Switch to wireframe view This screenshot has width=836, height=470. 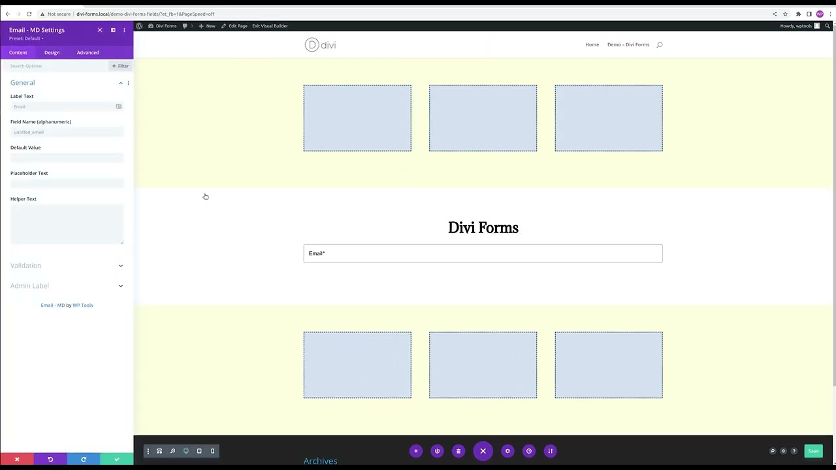(159, 451)
